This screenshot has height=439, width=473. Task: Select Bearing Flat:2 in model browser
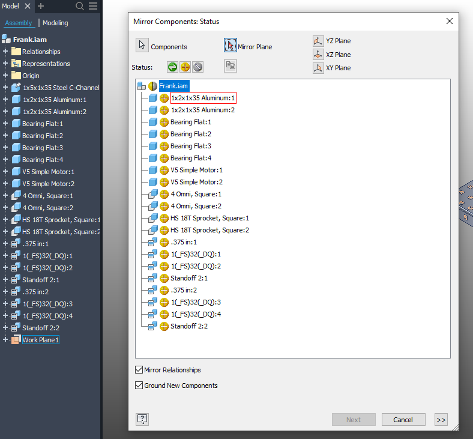click(x=43, y=136)
